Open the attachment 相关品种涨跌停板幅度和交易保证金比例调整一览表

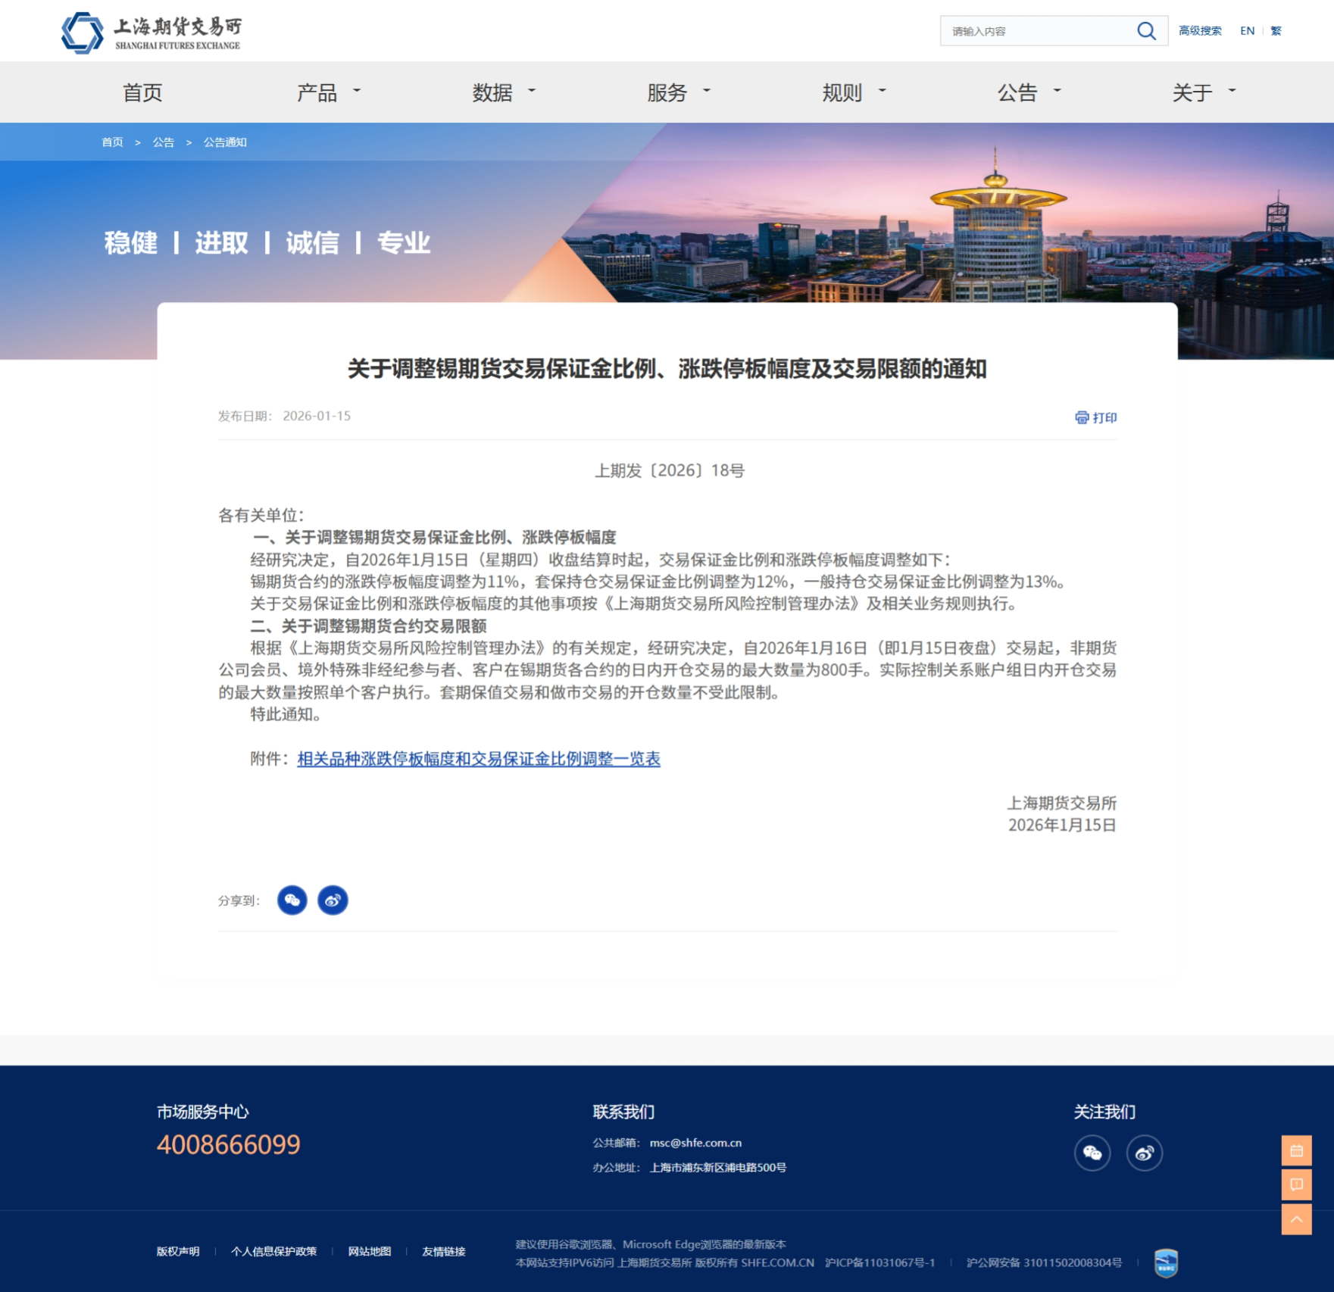tap(478, 759)
